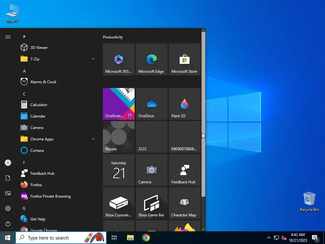Click the letter A group header
325x244 pixels.
tap(24, 71)
